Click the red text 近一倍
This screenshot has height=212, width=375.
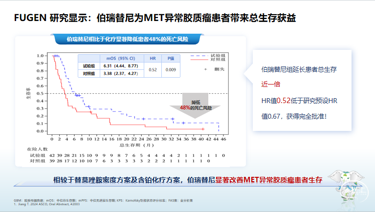click(271, 84)
